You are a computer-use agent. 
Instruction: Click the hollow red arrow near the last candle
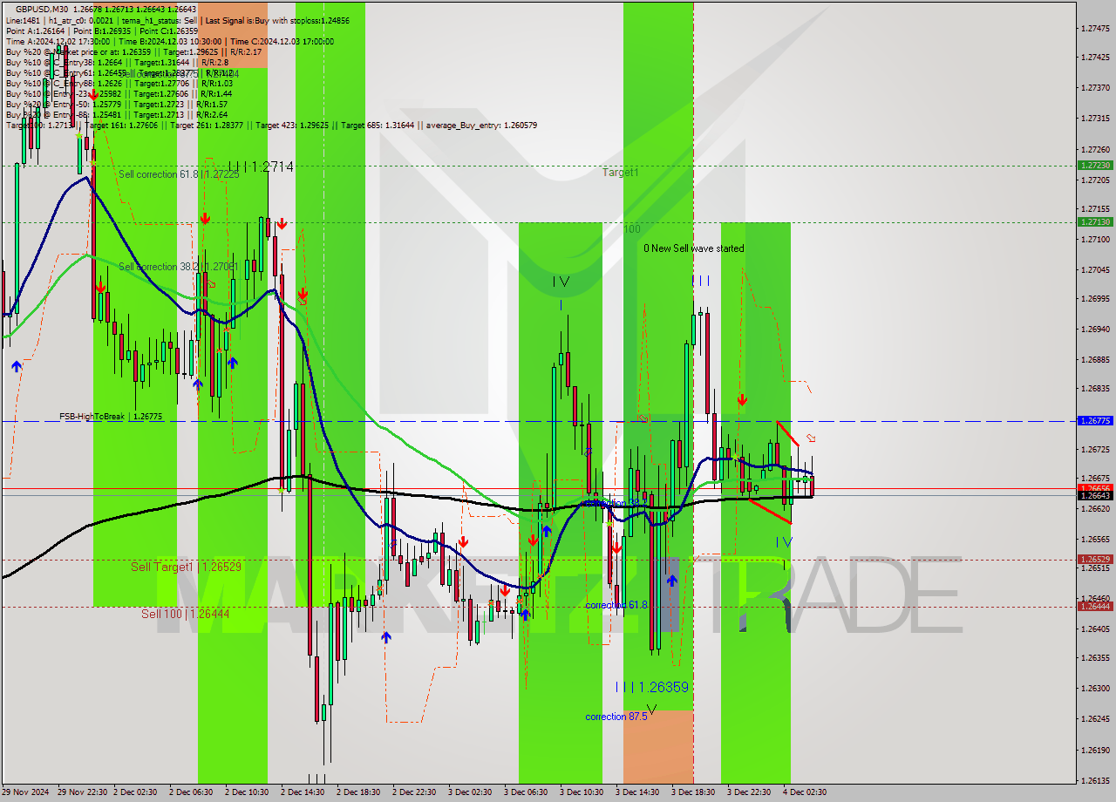[812, 438]
